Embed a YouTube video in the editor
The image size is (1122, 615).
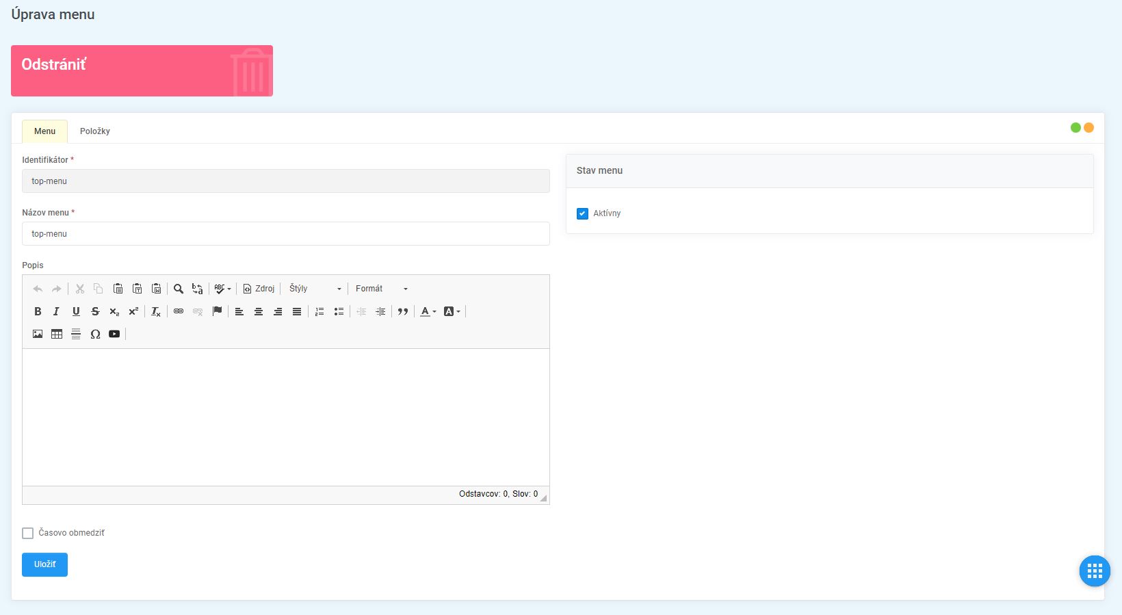[x=114, y=334]
